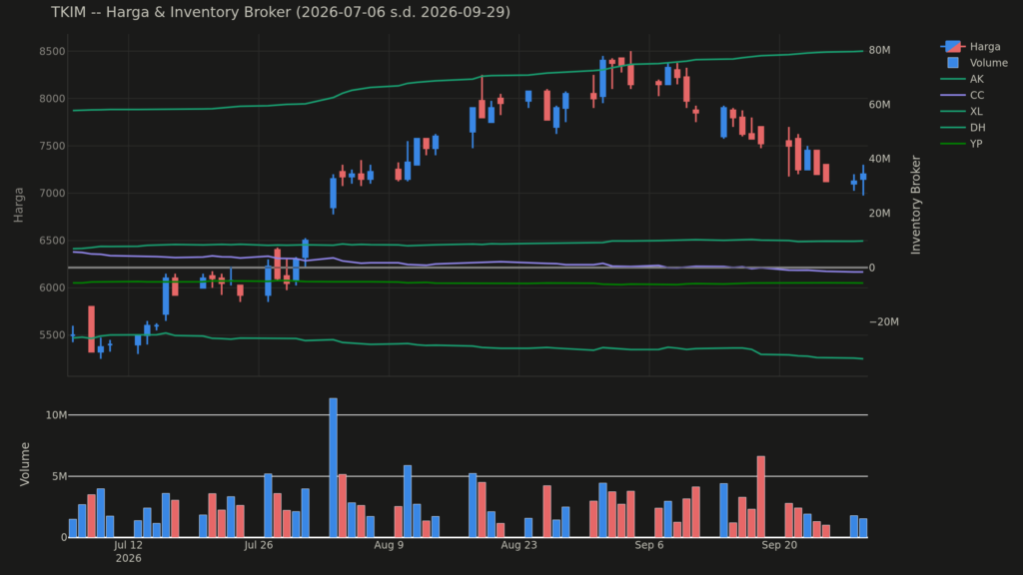Click the Harga y-axis title

[x=18, y=205]
